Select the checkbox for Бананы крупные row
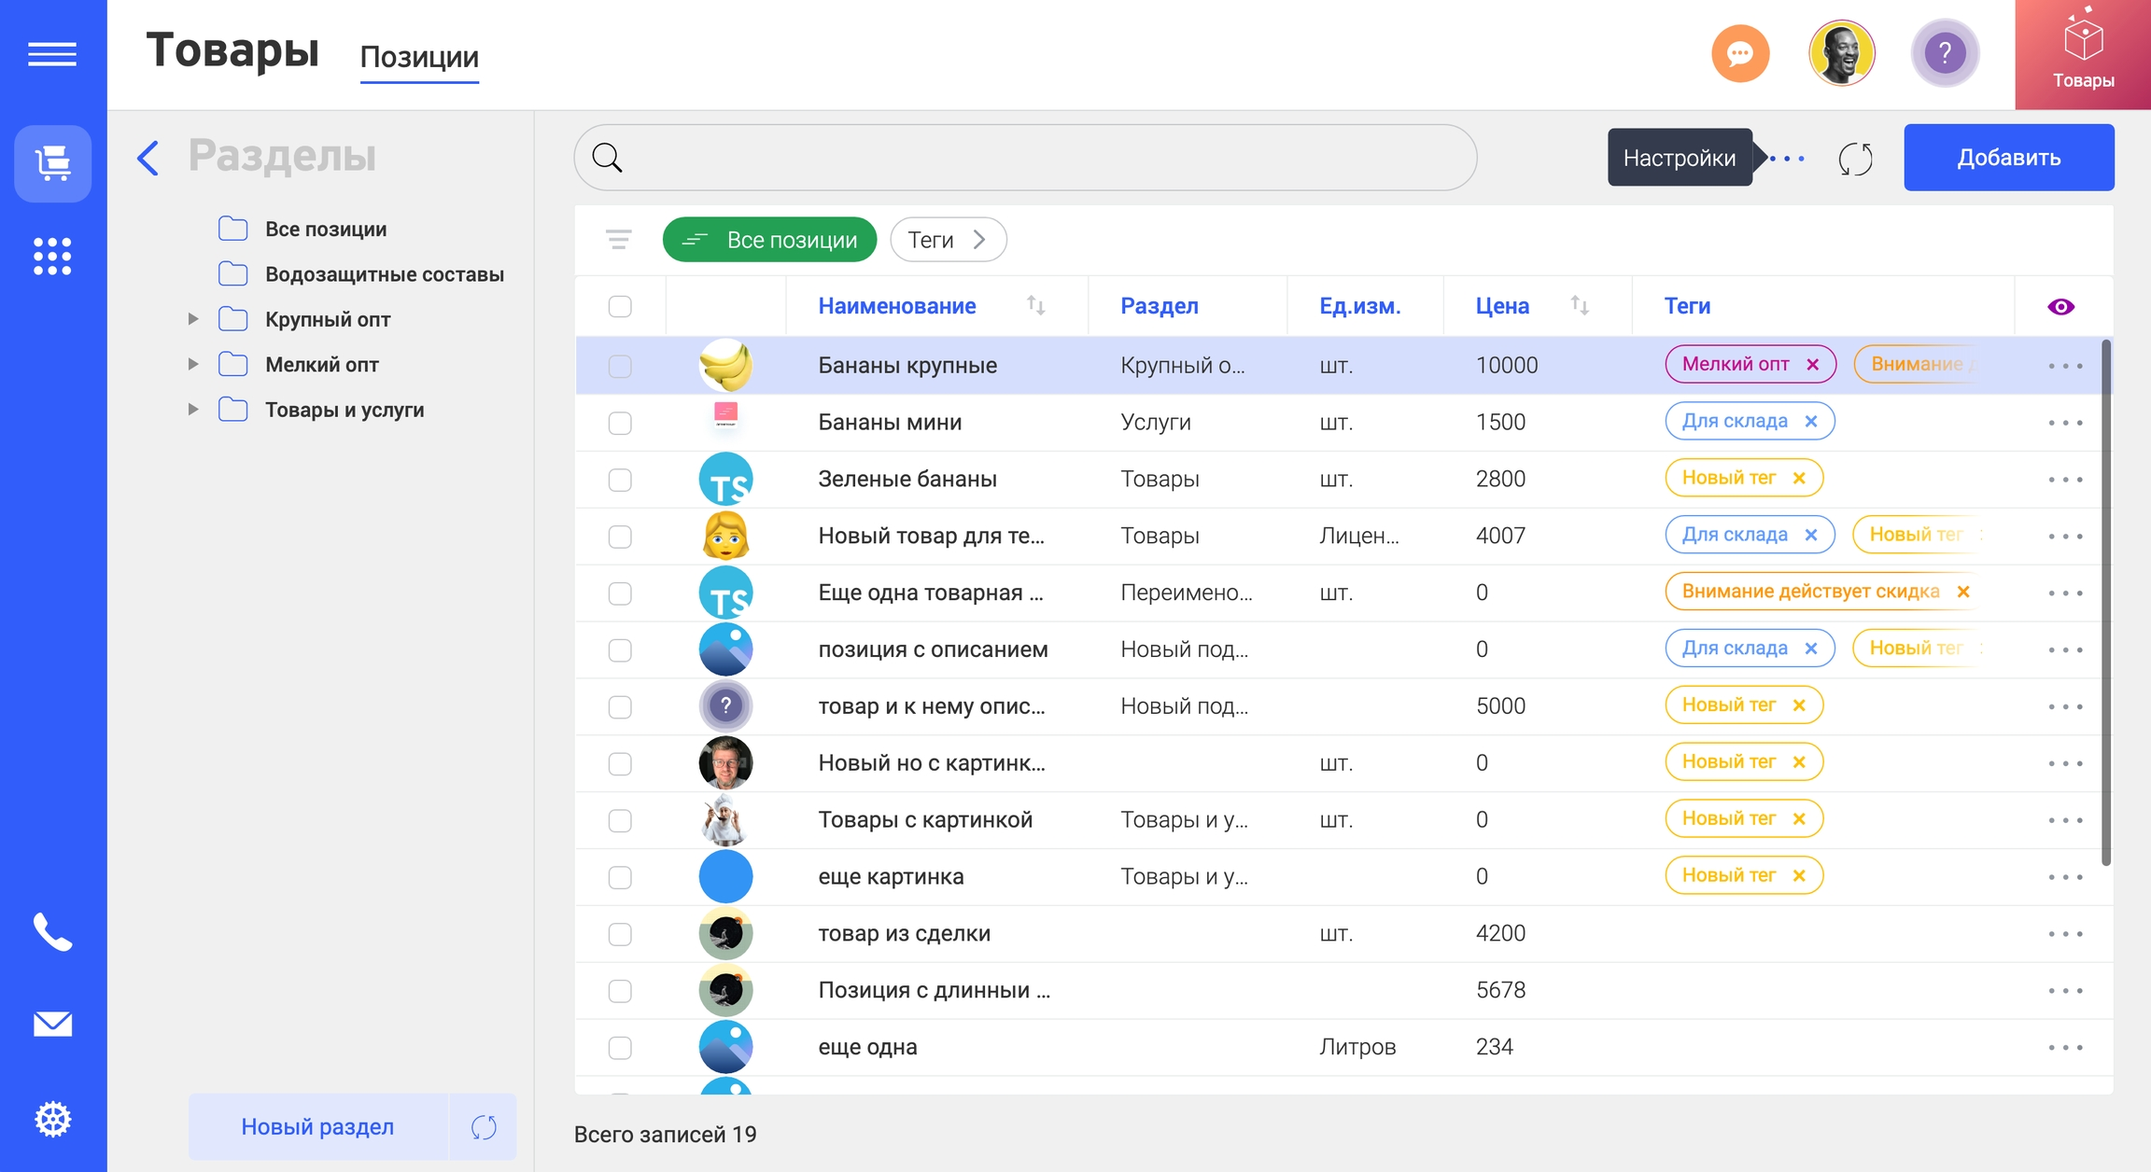Image resolution: width=2151 pixels, height=1172 pixels. pos(620,365)
